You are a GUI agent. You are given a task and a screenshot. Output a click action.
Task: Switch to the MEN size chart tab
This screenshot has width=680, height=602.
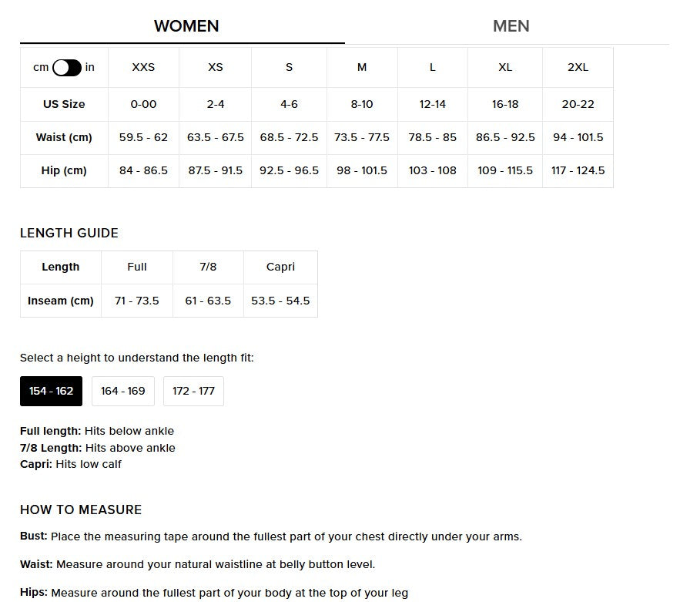pos(511,26)
